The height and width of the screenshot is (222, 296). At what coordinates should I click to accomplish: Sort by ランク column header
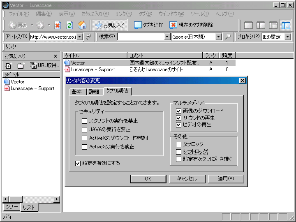click(x=210, y=55)
